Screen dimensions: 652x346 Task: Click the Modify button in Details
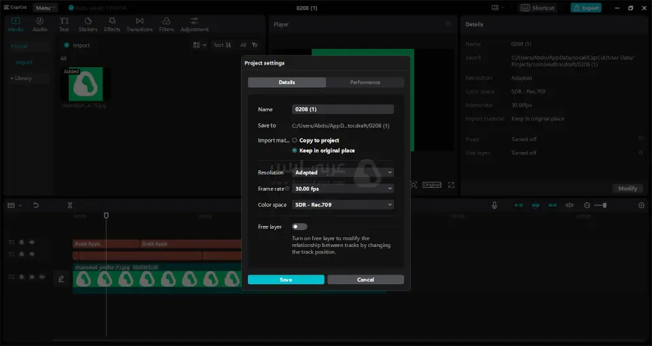pos(628,188)
